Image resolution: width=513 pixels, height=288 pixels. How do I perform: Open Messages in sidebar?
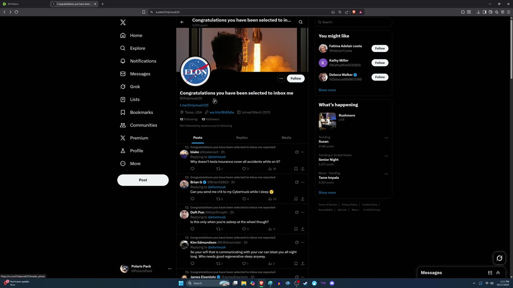135,74
